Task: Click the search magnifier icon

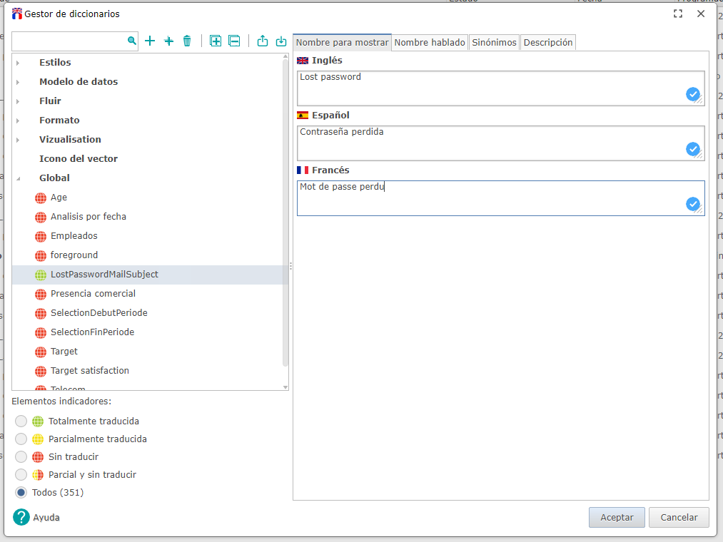Action: [131, 41]
